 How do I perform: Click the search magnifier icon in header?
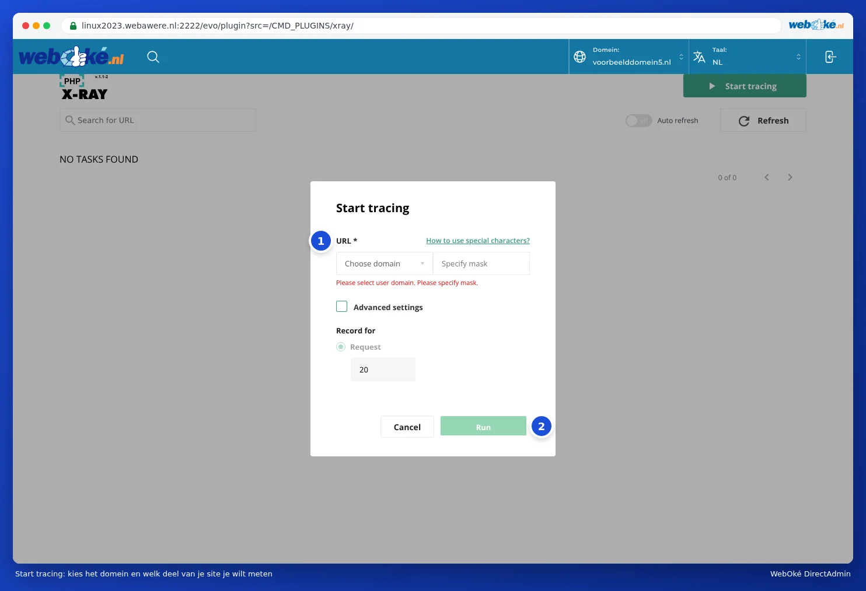[153, 57]
